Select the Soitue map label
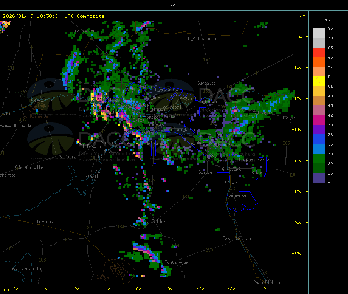The width and height of the screenshot is (348, 294). [205, 172]
